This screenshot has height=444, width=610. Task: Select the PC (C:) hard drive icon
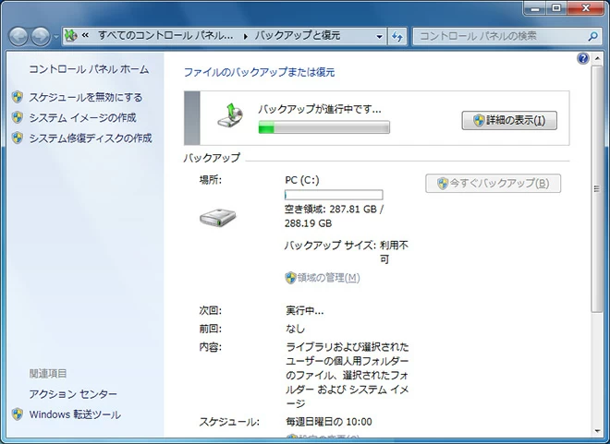pyautogui.click(x=218, y=218)
